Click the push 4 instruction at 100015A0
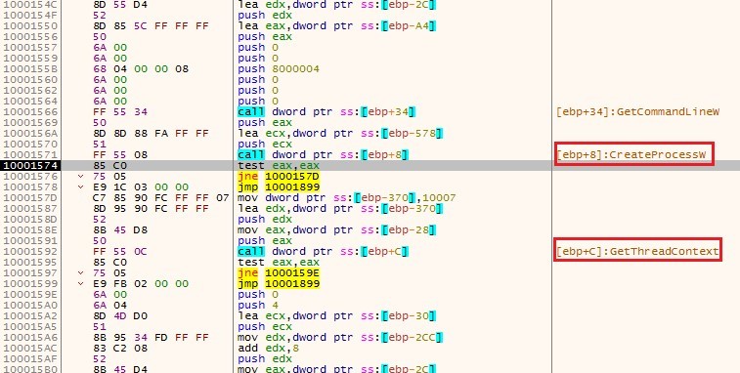Viewport: 740px width, 373px height. (258, 305)
